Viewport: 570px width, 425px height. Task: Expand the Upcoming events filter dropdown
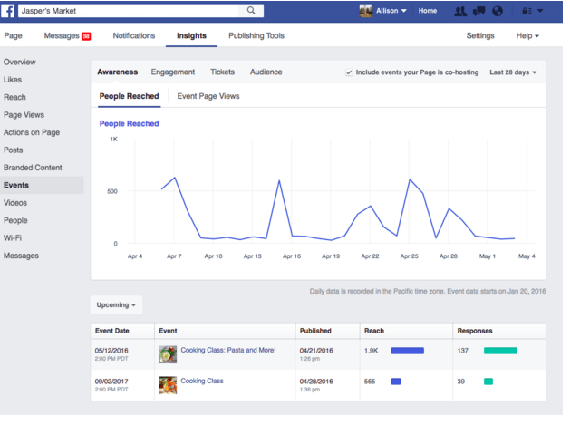(116, 305)
